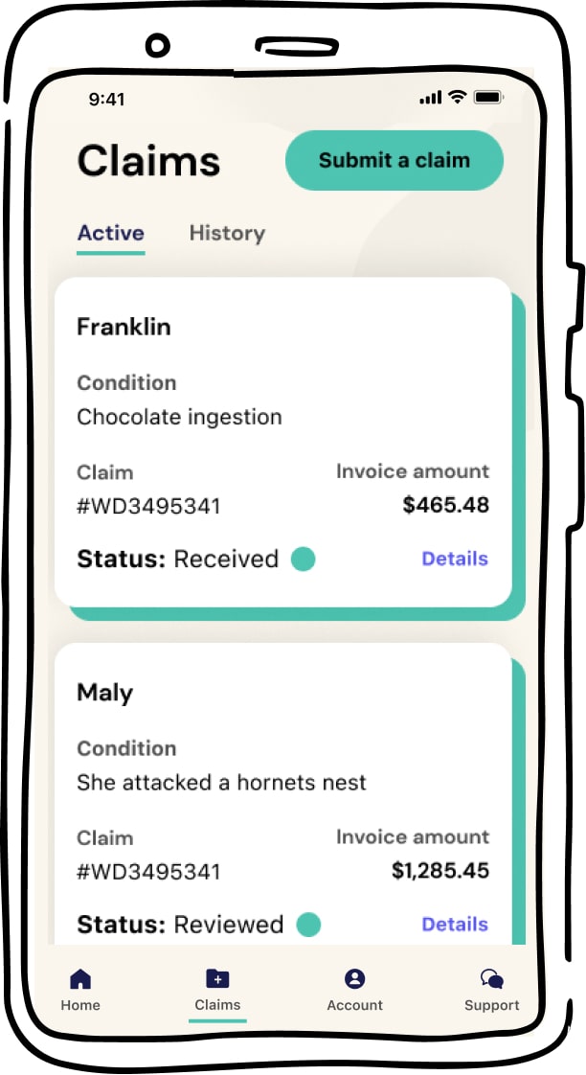Select Franklin's claim card name
The width and height of the screenshot is (586, 1075).
[x=124, y=327]
